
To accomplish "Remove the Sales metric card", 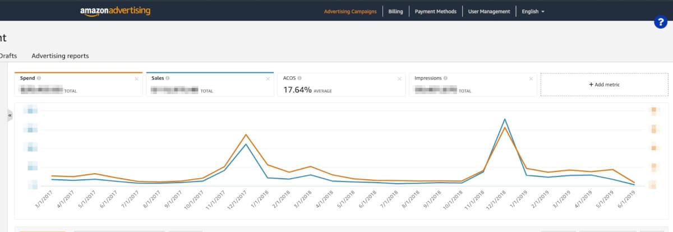I will [268, 79].
